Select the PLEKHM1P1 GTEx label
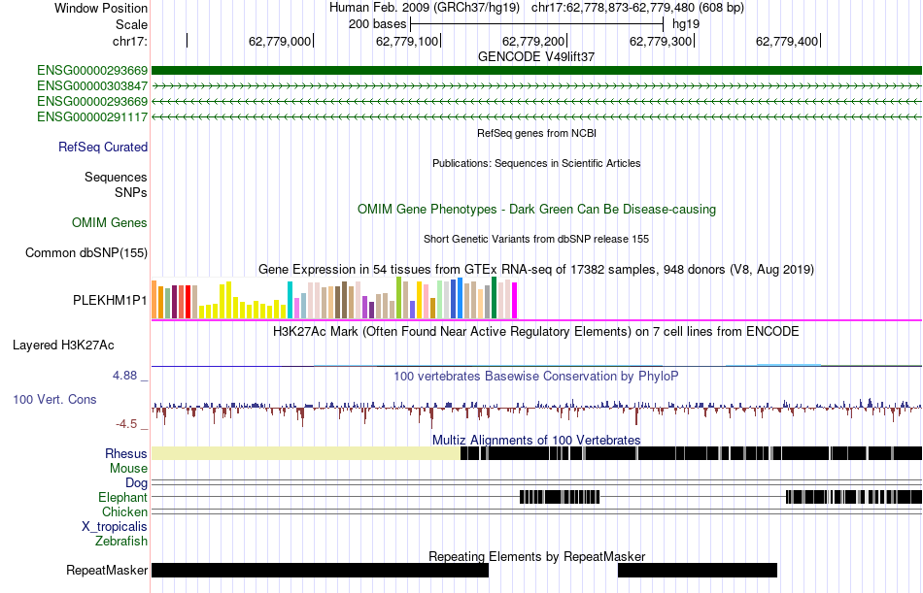Screen dimensions: 923x593 pyautogui.click(x=110, y=300)
